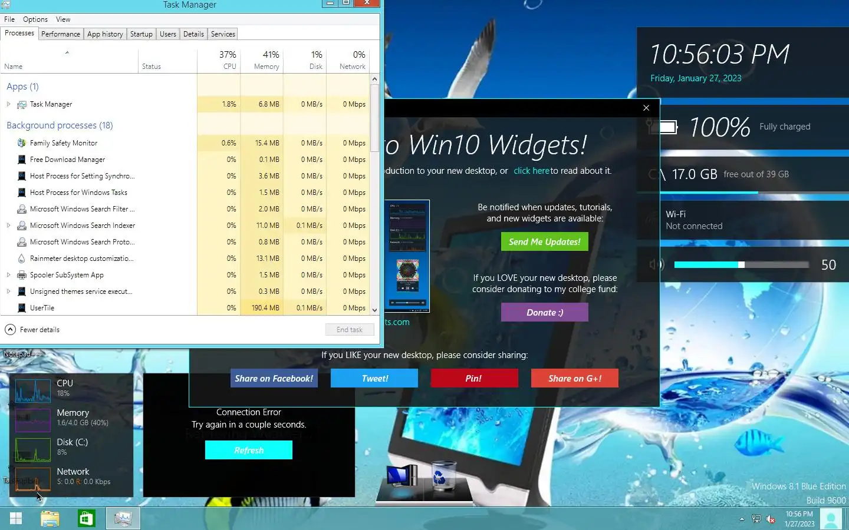Select the 190.4 MB memory cell for UserTile
The image size is (849, 530).
(x=262, y=308)
